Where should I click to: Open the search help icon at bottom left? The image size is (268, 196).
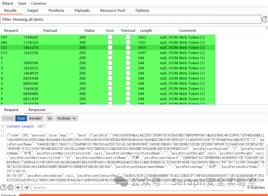coord(3,187)
